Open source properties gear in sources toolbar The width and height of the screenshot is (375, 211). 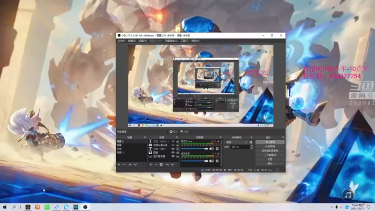(161, 165)
